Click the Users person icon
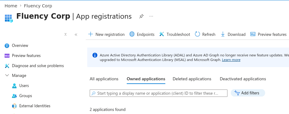The height and width of the screenshot is (114, 289). coord(14,86)
